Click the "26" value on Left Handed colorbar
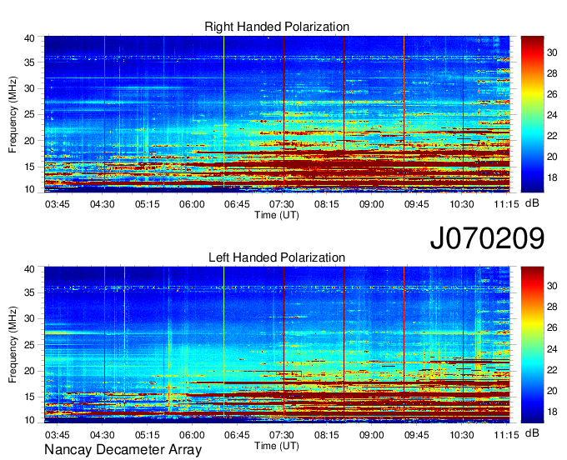 click(x=552, y=327)
